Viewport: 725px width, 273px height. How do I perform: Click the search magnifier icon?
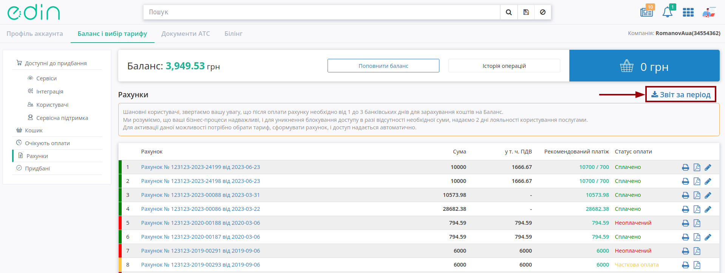click(509, 12)
